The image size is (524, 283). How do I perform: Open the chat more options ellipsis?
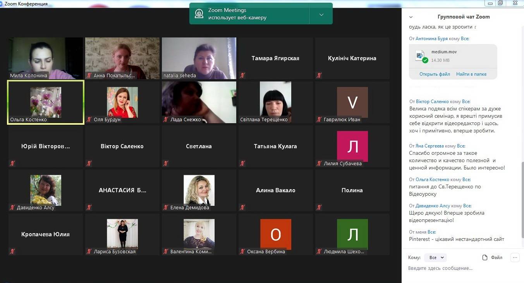tap(514, 258)
